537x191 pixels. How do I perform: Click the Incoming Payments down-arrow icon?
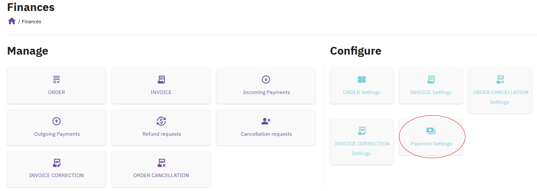(x=266, y=80)
